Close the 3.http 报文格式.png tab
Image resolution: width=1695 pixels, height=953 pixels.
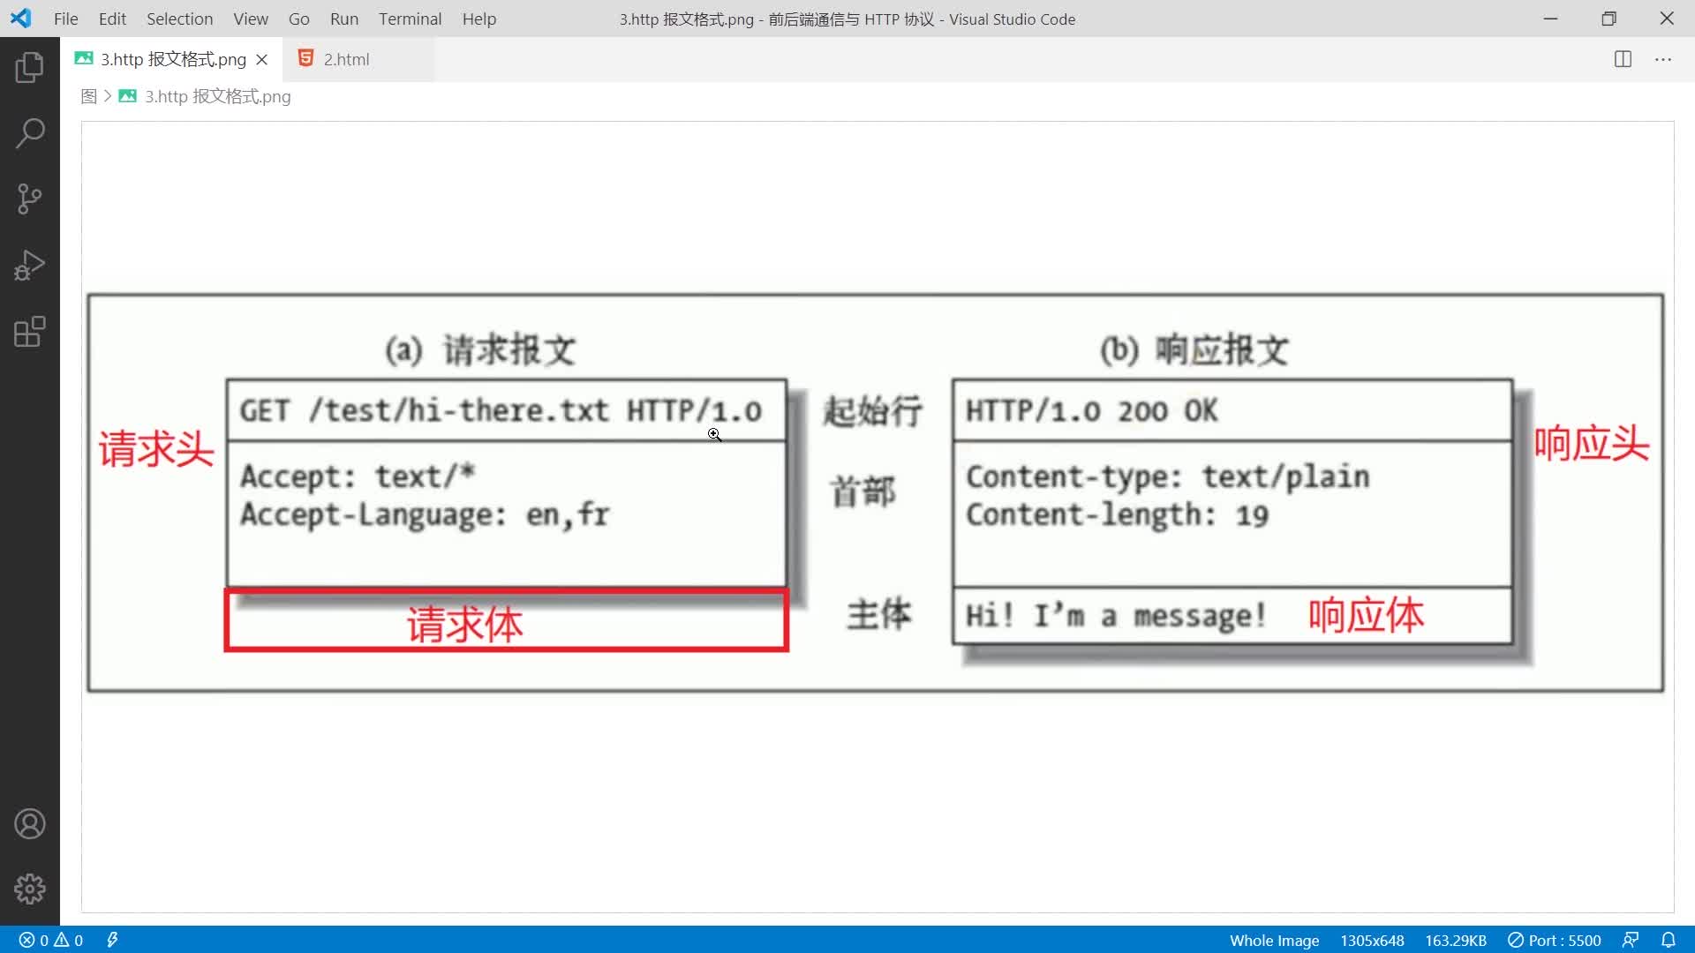pyautogui.click(x=262, y=59)
